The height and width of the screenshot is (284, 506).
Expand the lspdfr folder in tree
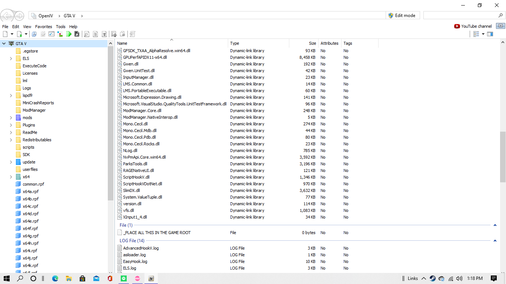coord(11,95)
